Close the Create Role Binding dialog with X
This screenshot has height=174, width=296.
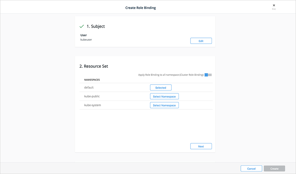274,5
